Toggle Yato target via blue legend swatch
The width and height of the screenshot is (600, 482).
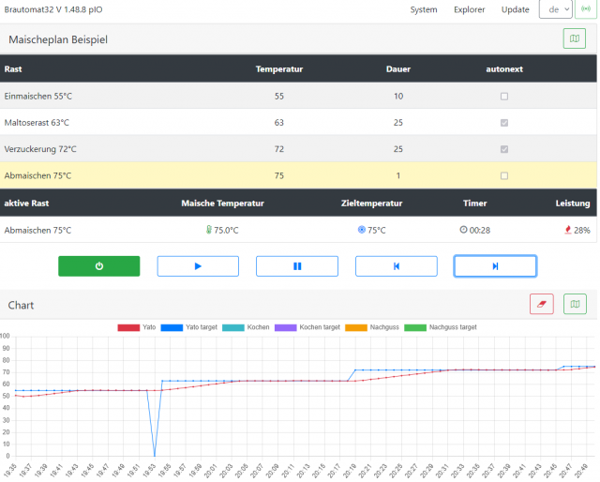click(172, 327)
